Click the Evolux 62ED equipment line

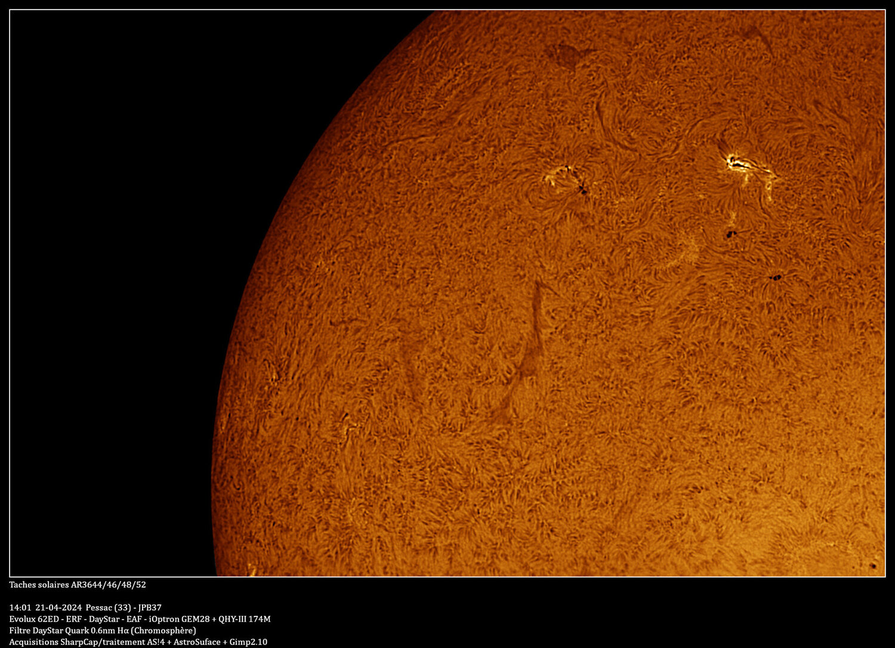[x=33, y=619]
